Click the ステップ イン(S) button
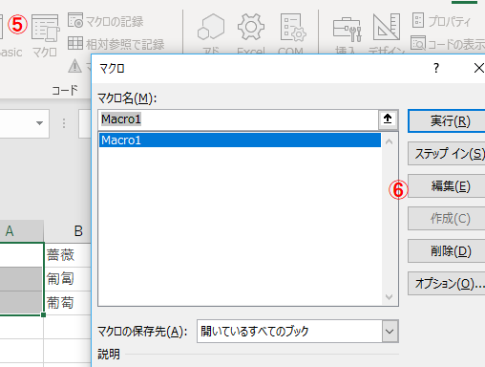Image resolution: width=485 pixels, height=367 pixels. [x=447, y=154]
